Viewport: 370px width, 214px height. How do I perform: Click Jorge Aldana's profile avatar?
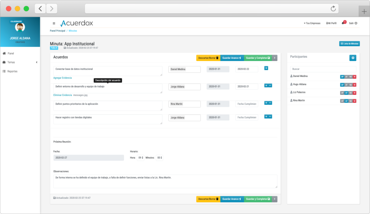(20, 28)
